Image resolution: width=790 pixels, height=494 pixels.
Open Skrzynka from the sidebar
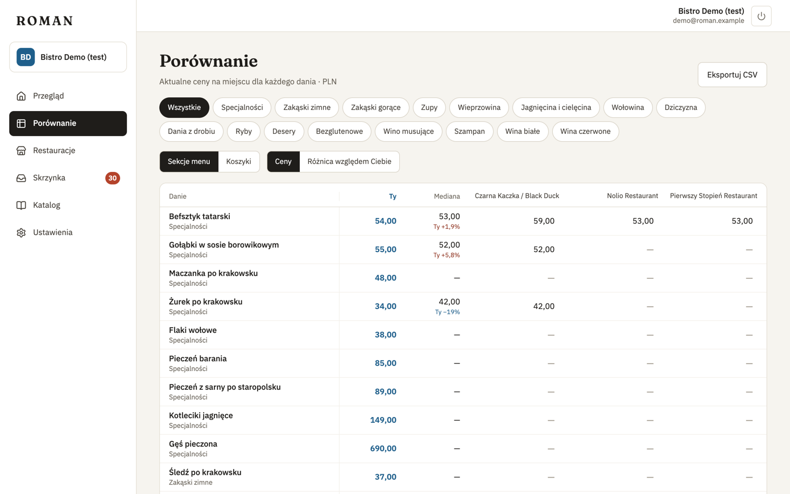pyautogui.click(x=68, y=178)
